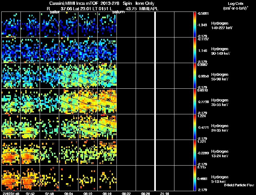Open the 35-55 keV image at 08:16
256x195 pixels.
[x=107, y=102]
